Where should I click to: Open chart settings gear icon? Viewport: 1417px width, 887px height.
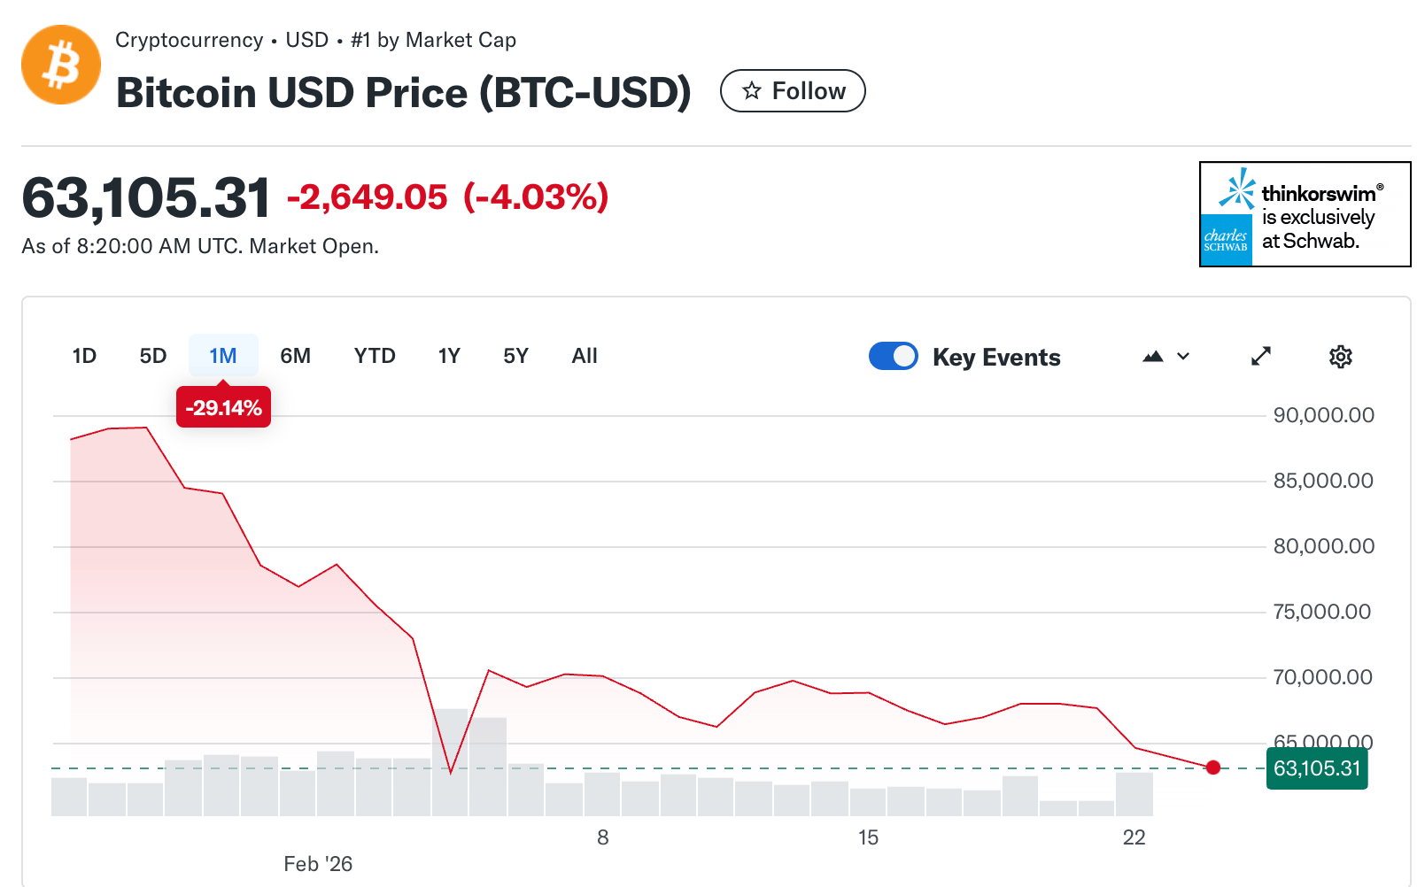[x=1340, y=357]
